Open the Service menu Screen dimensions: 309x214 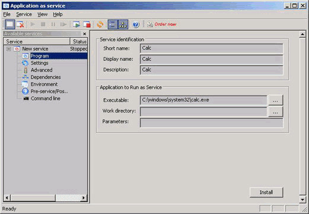click(24, 14)
